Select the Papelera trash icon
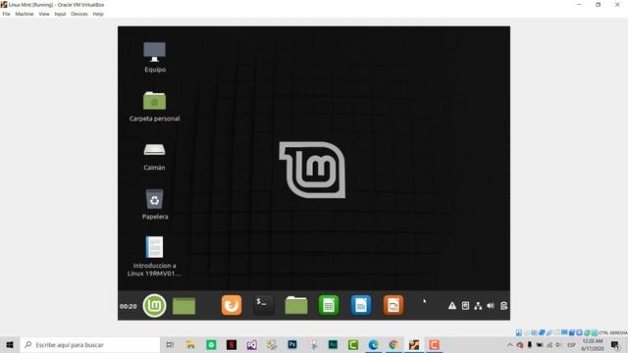This screenshot has height=353, width=628. (155, 205)
